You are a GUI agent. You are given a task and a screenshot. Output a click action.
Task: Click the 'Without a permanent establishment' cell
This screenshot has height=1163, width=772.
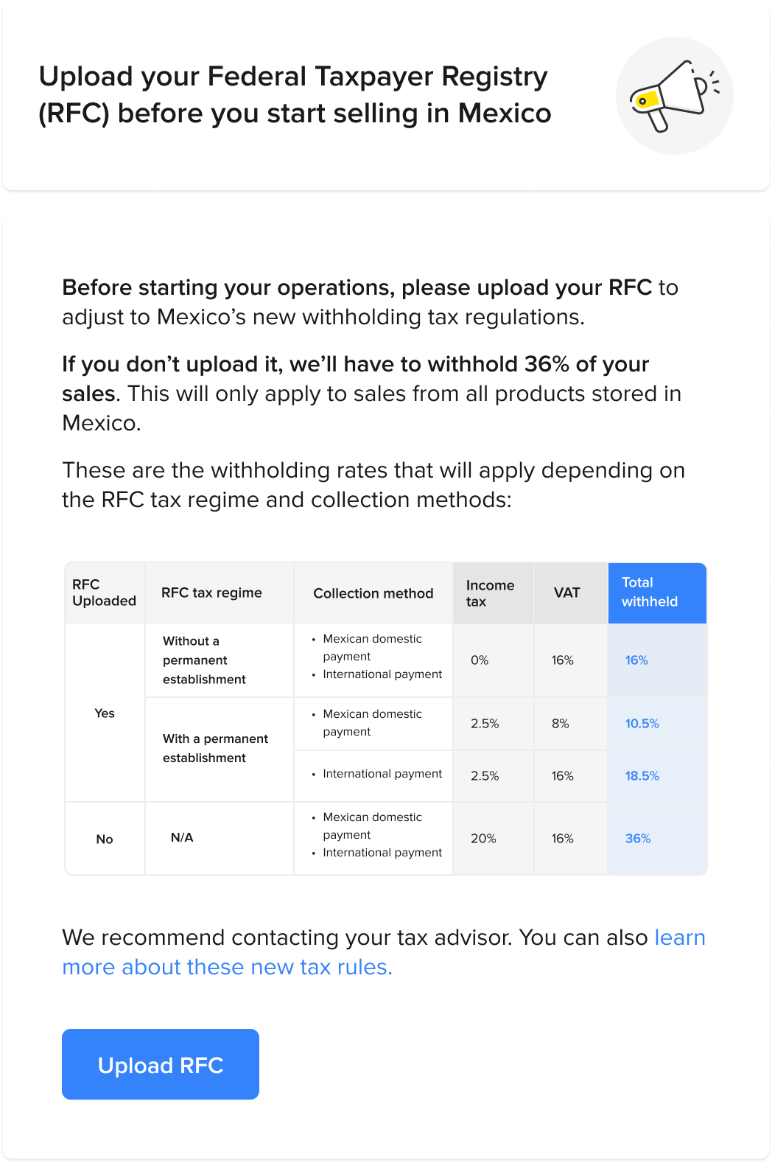click(x=204, y=660)
